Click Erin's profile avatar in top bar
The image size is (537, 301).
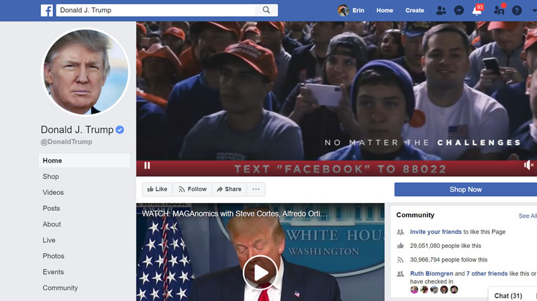[x=343, y=10]
